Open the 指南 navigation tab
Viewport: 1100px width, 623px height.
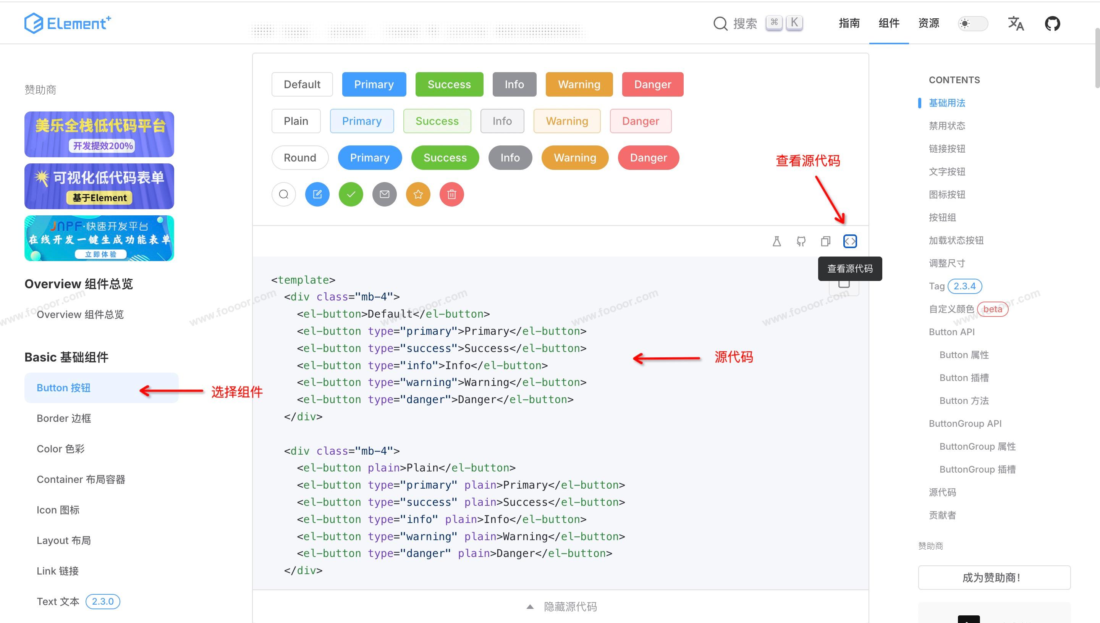click(849, 23)
